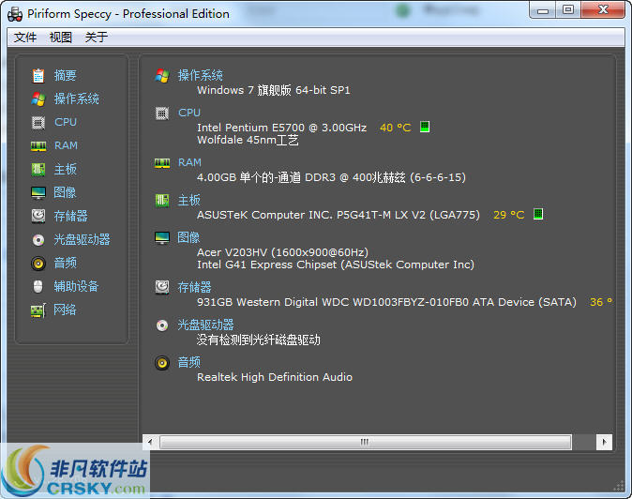
Task: Open the CPU heading link in summary
Action: (189, 113)
